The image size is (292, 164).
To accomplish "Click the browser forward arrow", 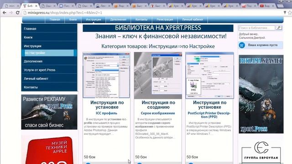I will [11, 13].
